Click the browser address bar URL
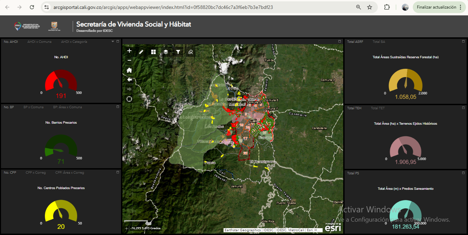This screenshot has width=468, height=235. tap(163, 7)
